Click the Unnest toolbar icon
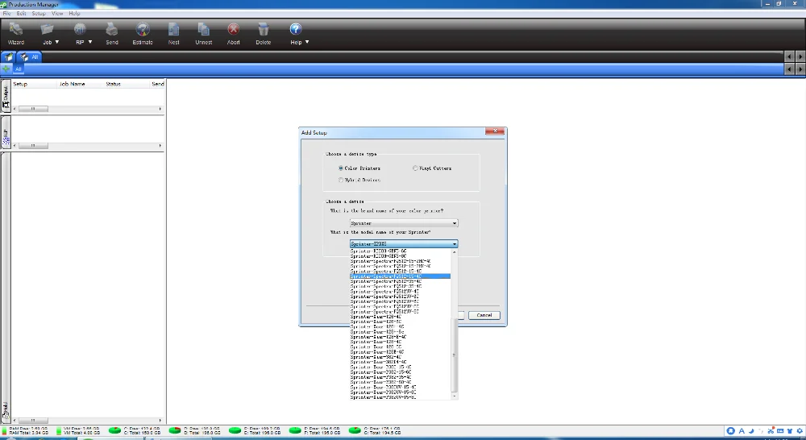This screenshot has height=440, width=806. [204, 30]
